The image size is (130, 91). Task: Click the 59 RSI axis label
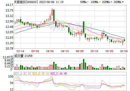(x=11, y=83)
